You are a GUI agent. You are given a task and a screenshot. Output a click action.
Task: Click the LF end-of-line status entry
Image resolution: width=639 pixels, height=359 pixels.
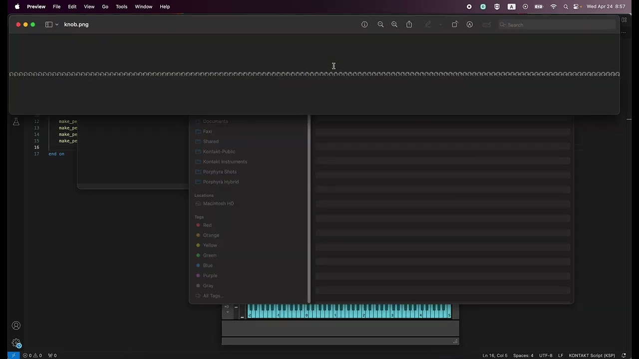coord(561,356)
